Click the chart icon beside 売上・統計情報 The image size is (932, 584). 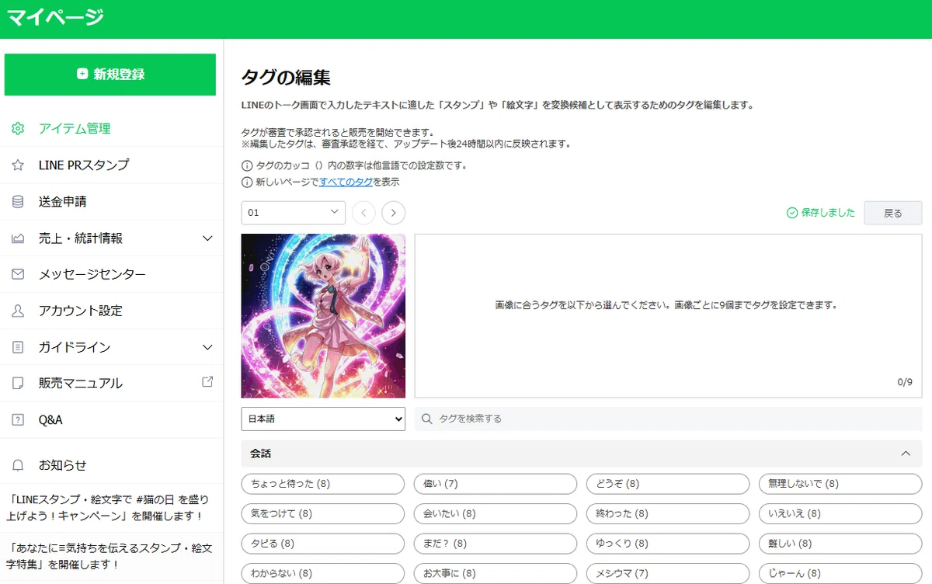18,238
